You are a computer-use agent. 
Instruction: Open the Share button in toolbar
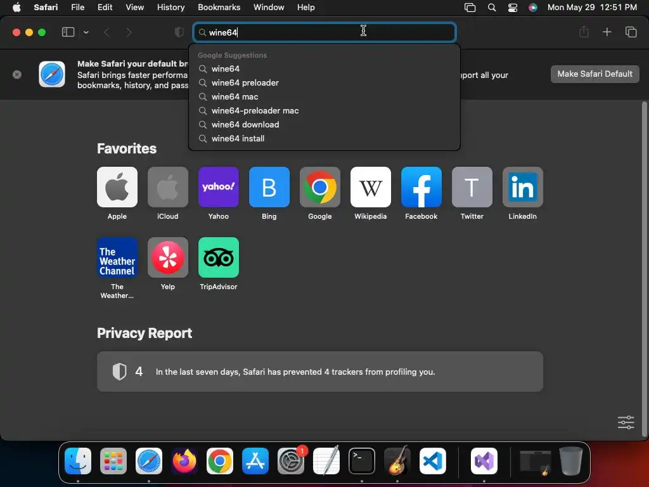click(584, 32)
